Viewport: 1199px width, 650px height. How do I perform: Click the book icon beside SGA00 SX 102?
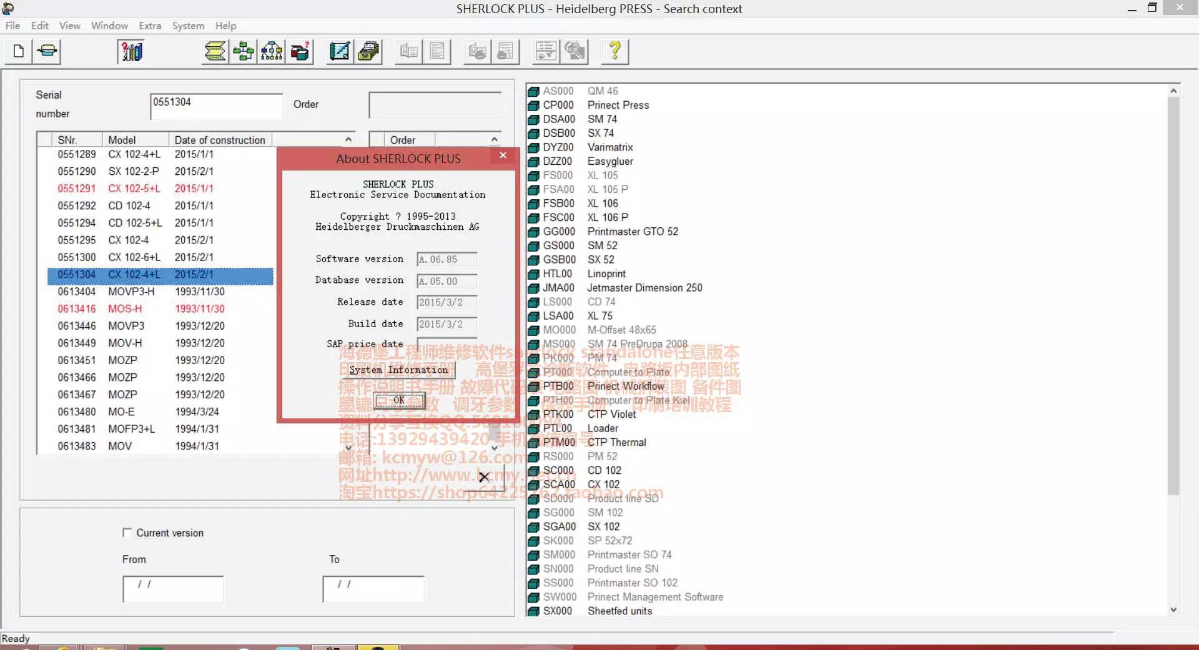(x=533, y=527)
